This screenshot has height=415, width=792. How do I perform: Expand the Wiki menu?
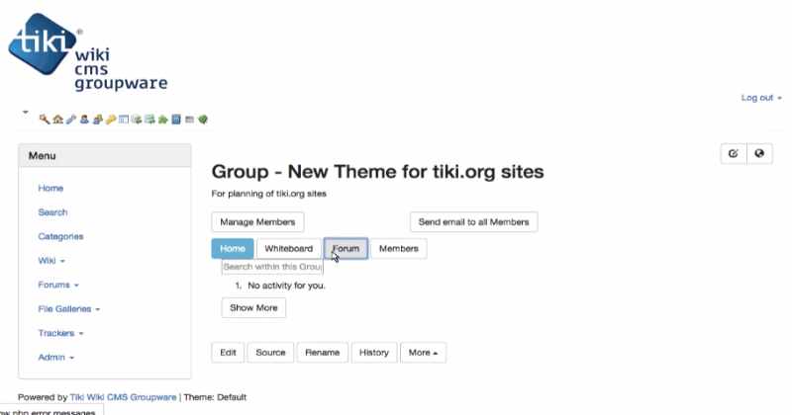[51, 261]
